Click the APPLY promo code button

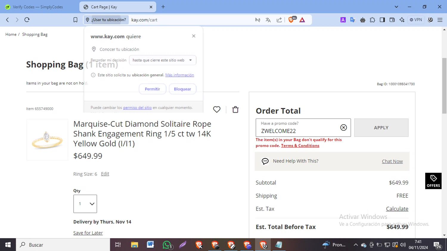click(x=381, y=128)
